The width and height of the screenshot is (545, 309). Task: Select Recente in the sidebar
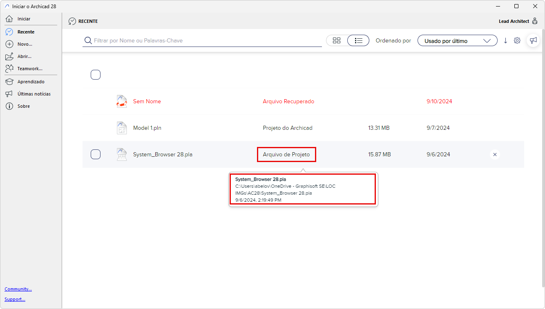coord(26,32)
